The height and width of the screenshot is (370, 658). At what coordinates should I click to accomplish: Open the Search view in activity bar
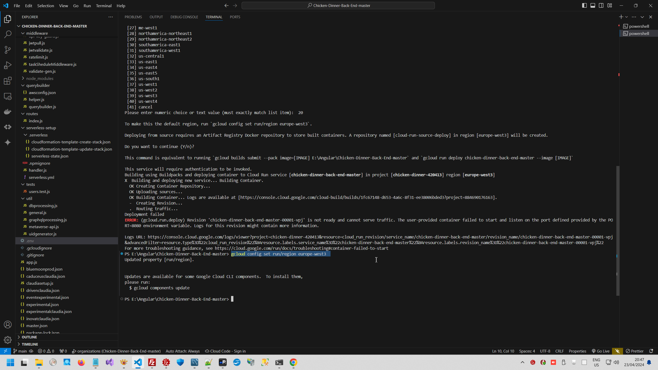click(x=8, y=34)
